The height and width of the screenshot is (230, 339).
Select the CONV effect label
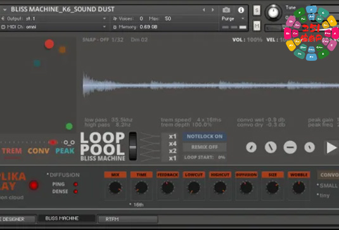(39, 151)
